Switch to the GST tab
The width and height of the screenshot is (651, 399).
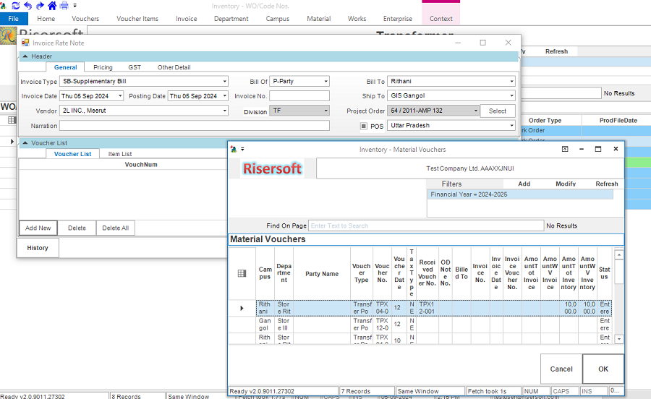point(135,67)
